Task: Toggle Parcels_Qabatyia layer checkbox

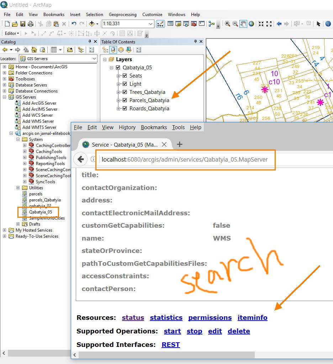Action: [x=125, y=100]
